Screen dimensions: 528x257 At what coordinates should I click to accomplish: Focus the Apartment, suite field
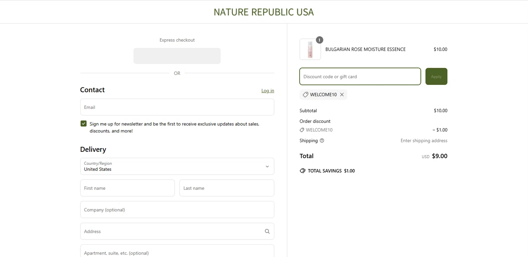coord(177,251)
